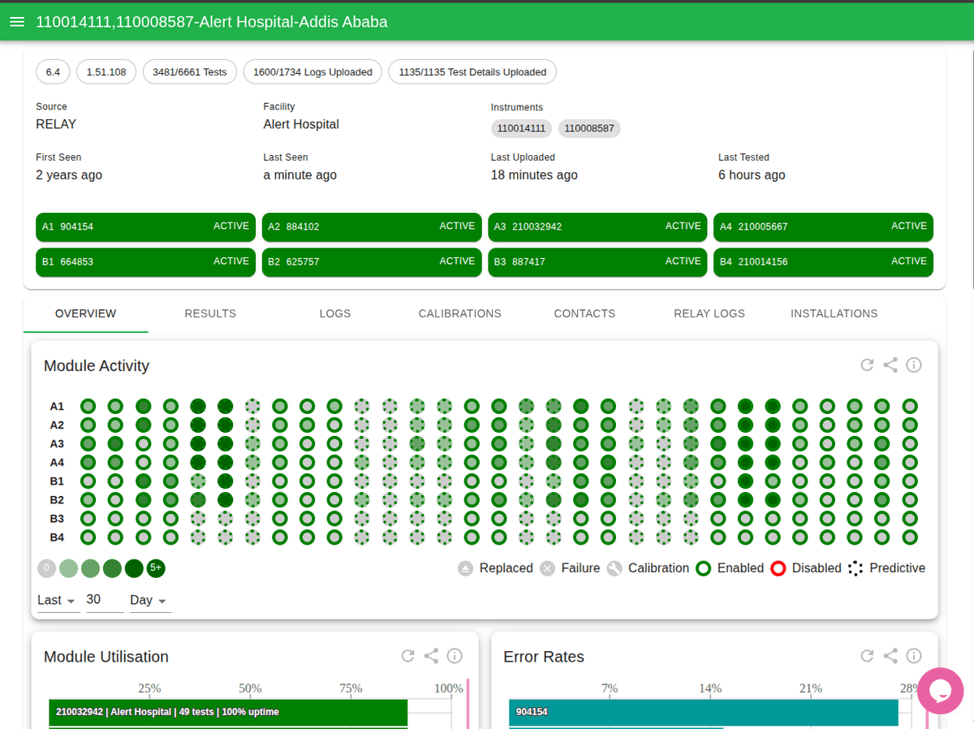Show Module Activity info icon

(x=914, y=365)
